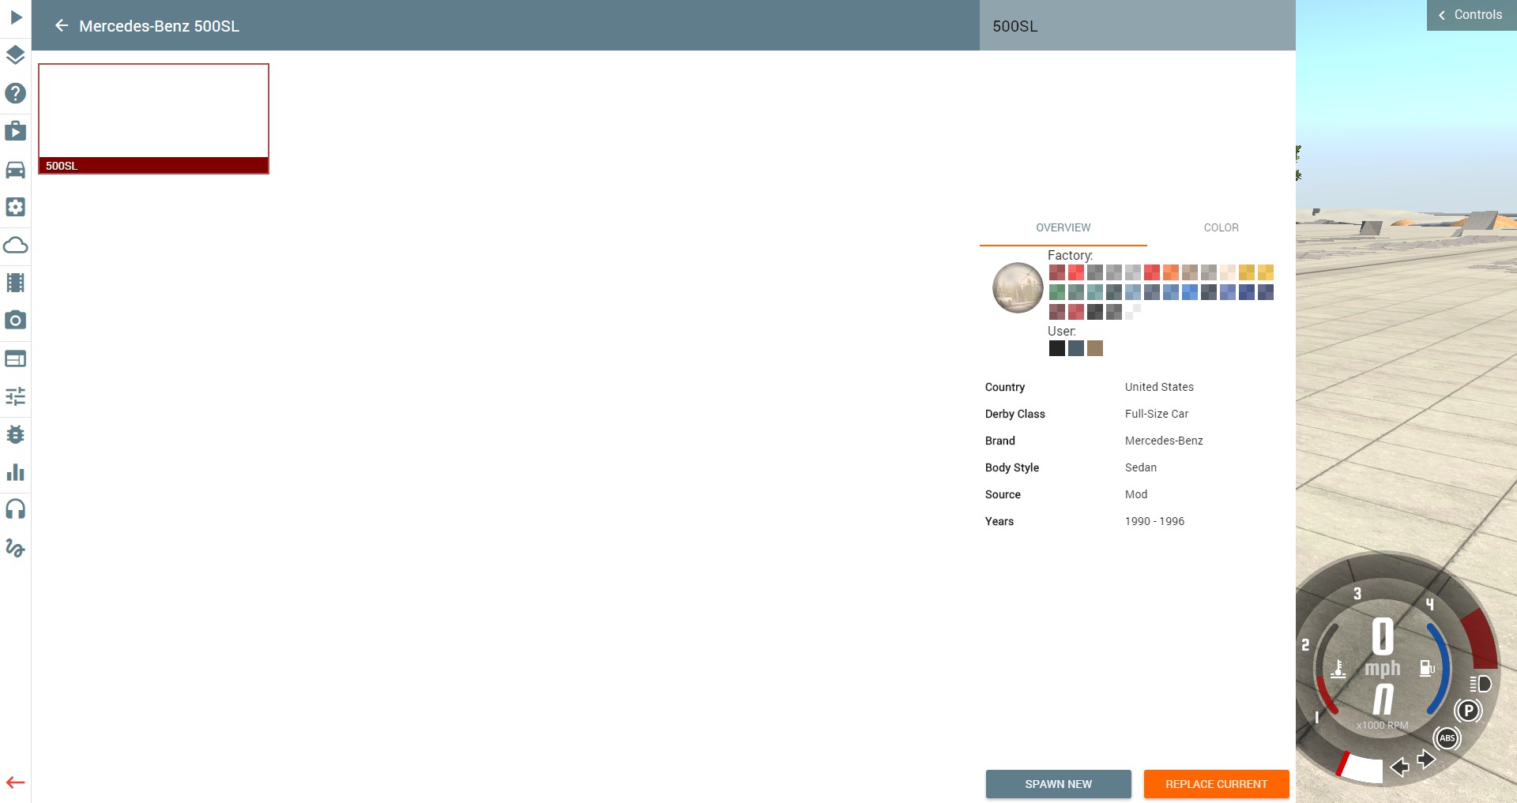Open the scenarios briefcase-play icon
The width and height of the screenshot is (1517, 803).
click(x=16, y=131)
